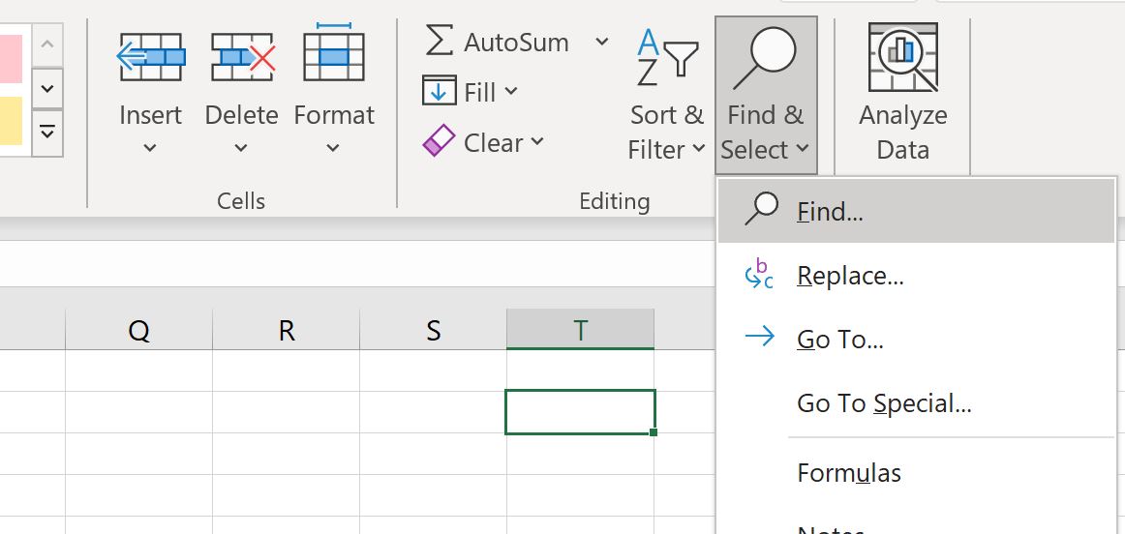Open the Fill dropdown chevron

pyautogui.click(x=511, y=91)
